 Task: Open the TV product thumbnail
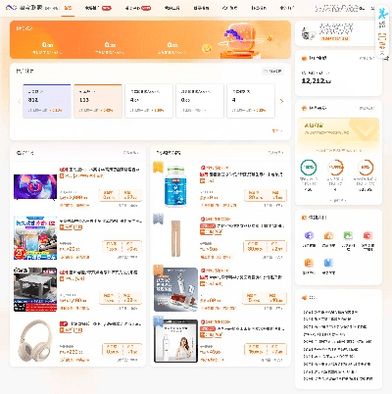point(35,187)
